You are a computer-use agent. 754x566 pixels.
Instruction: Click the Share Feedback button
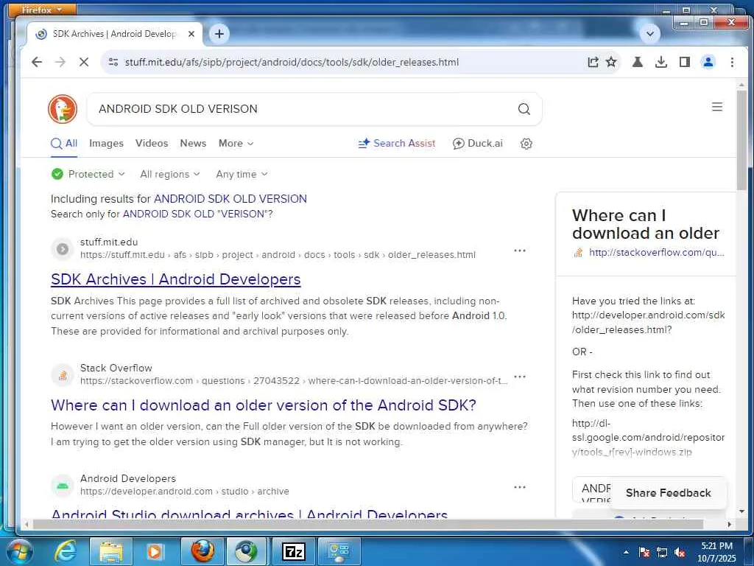coord(669,493)
